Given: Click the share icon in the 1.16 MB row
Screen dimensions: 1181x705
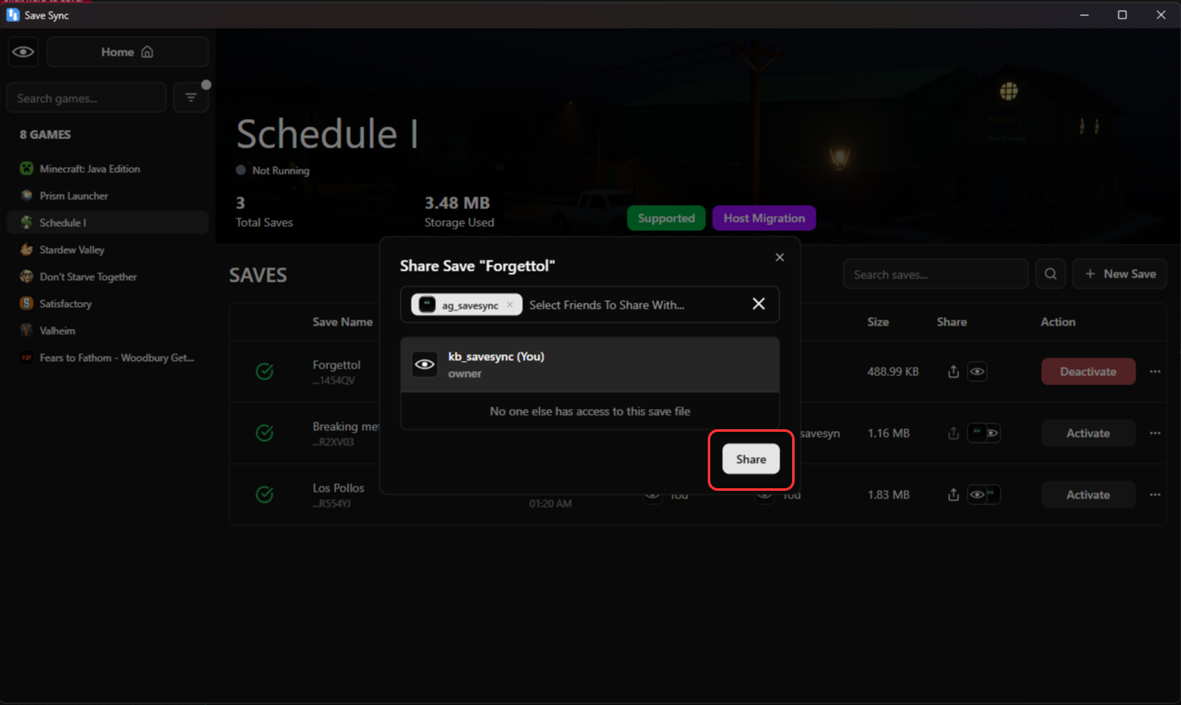Looking at the screenshot, I should [x=953, y=433].
